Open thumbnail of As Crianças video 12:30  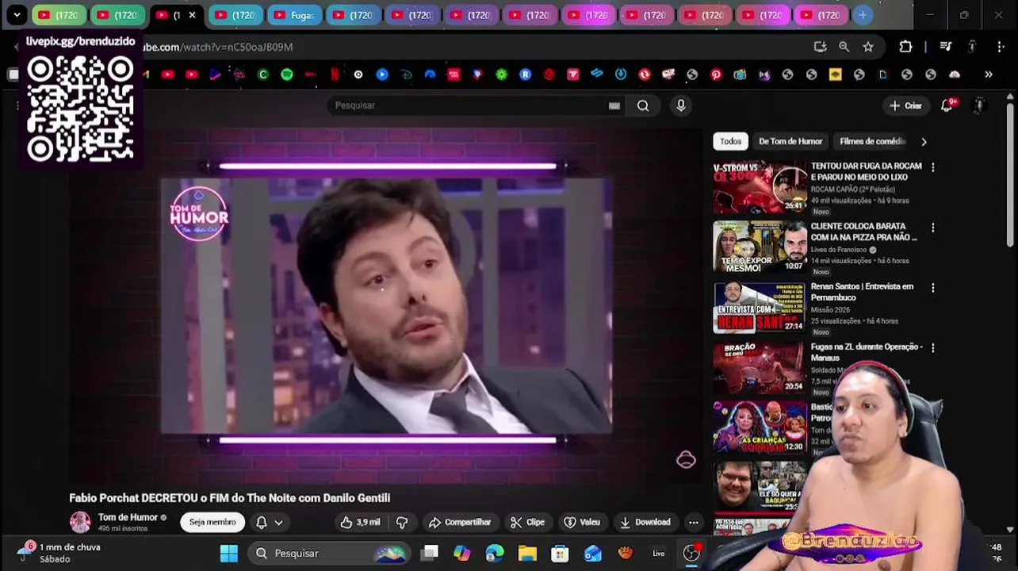tap(760, 428)
